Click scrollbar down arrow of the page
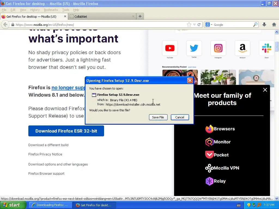 pos(277,198)
